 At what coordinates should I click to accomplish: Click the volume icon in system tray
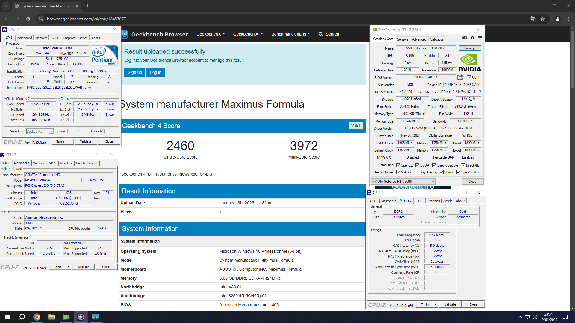tap(535, 317)
